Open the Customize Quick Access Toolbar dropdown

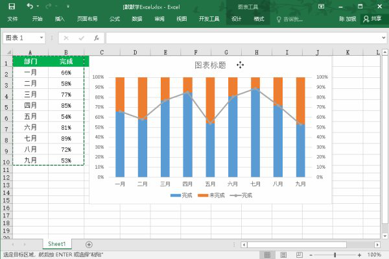68,6
